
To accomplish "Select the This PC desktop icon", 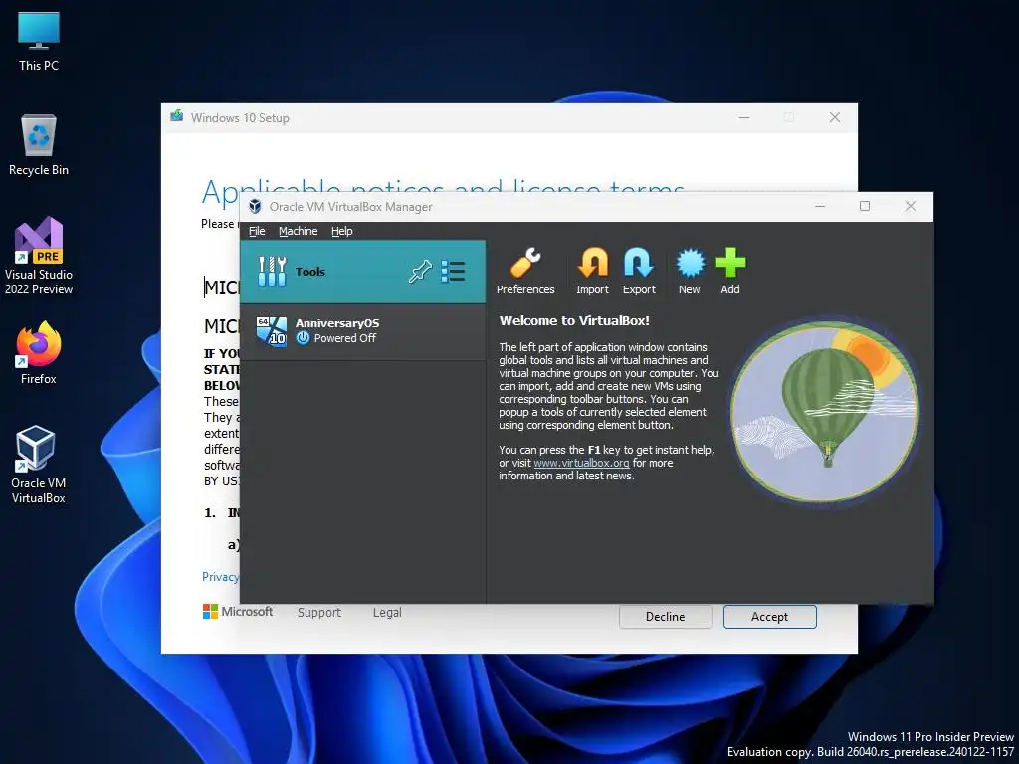I will (x=39, y=41).
